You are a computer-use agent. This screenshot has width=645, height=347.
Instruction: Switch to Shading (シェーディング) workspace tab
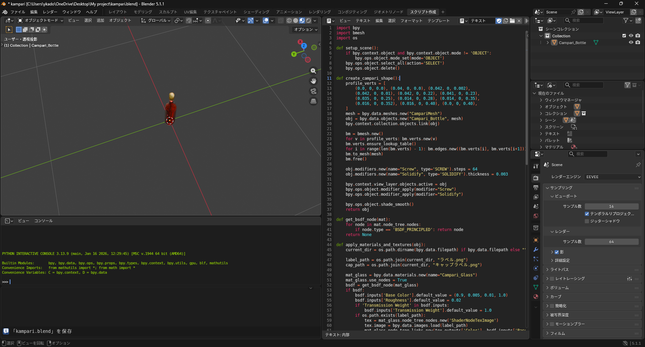click(x=256, y=12)
